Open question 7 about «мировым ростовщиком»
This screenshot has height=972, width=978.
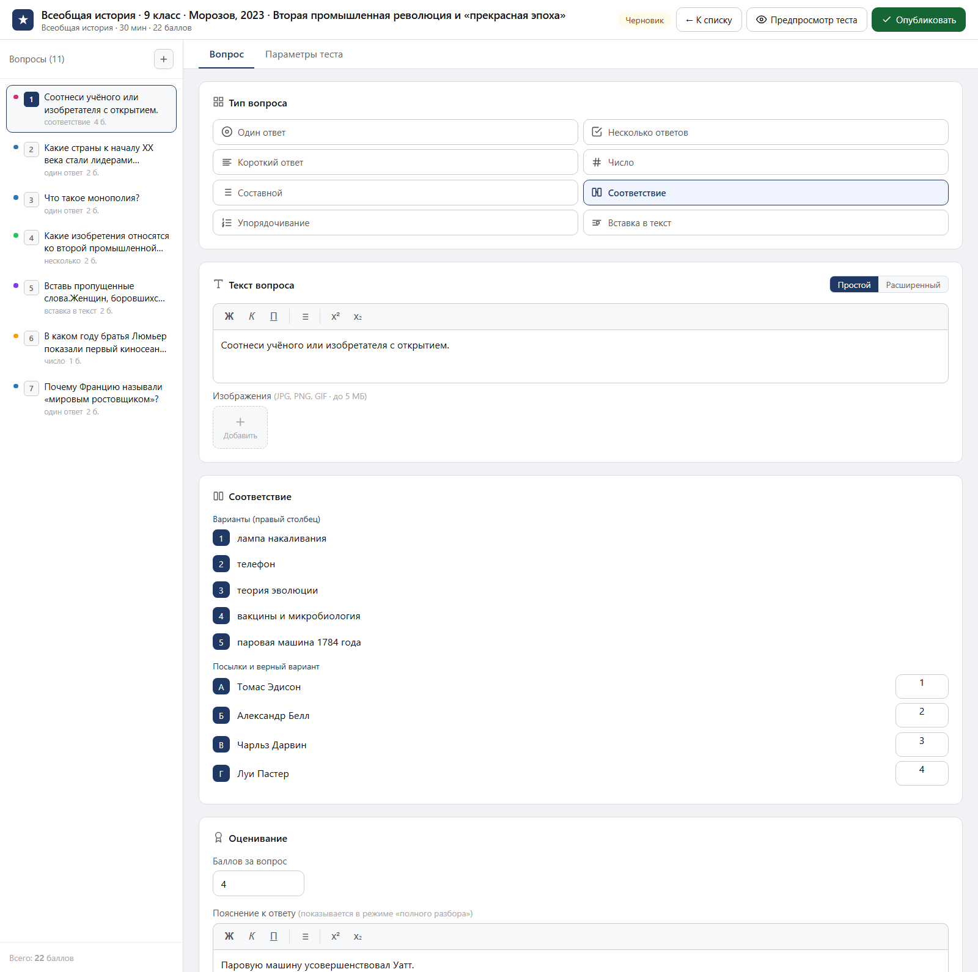click(x=92, y=399)
